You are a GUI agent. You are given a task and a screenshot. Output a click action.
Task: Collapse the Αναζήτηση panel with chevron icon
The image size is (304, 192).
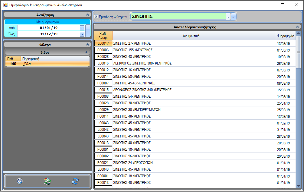pos(87,14)
